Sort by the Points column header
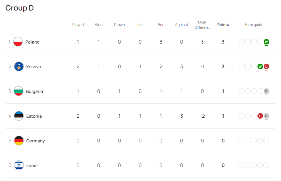 (223, 25)
